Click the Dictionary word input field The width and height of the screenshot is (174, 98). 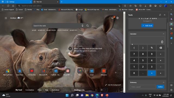click(x=143, y=87)
